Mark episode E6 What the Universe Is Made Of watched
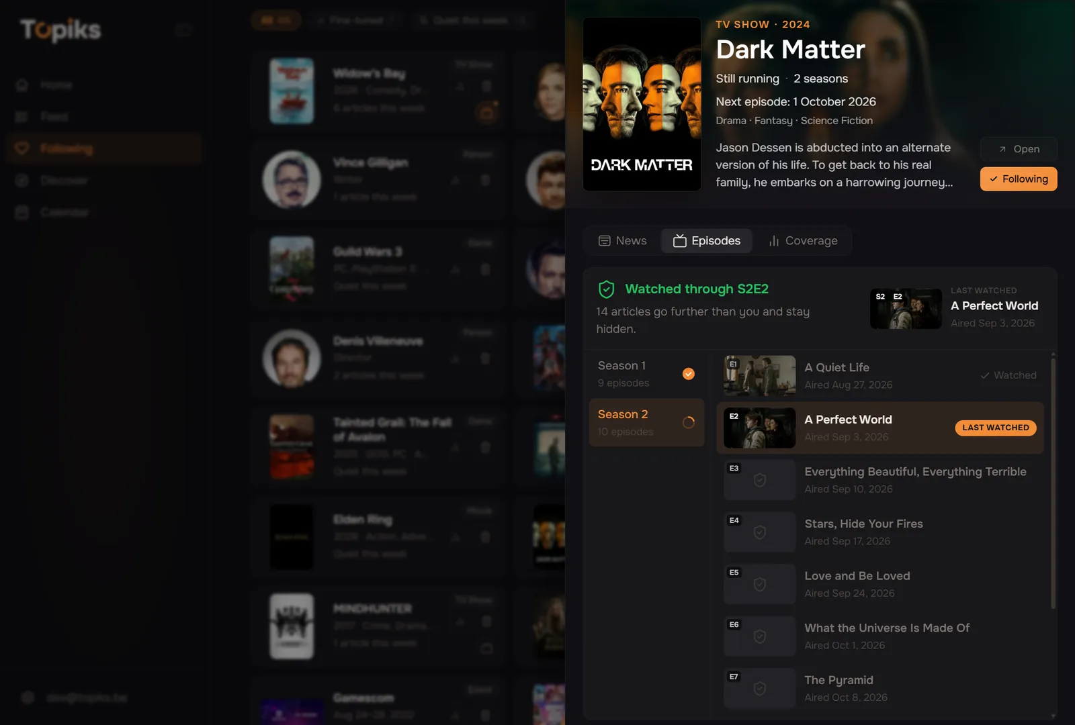 coord(760,636)
